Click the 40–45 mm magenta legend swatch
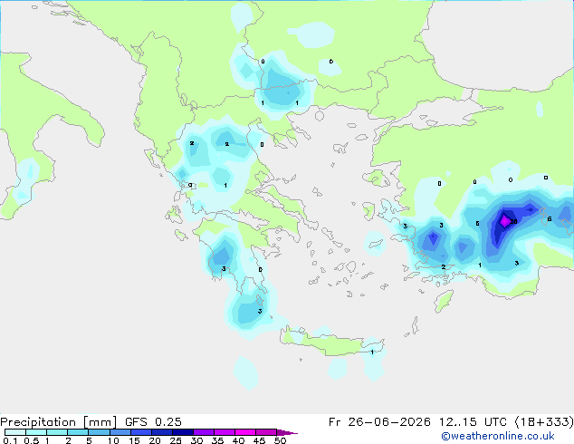 [x=245, y=432]
